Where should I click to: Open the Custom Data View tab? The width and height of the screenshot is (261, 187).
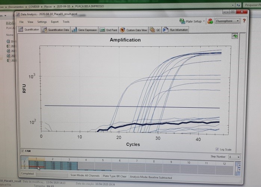click(134, 30)
